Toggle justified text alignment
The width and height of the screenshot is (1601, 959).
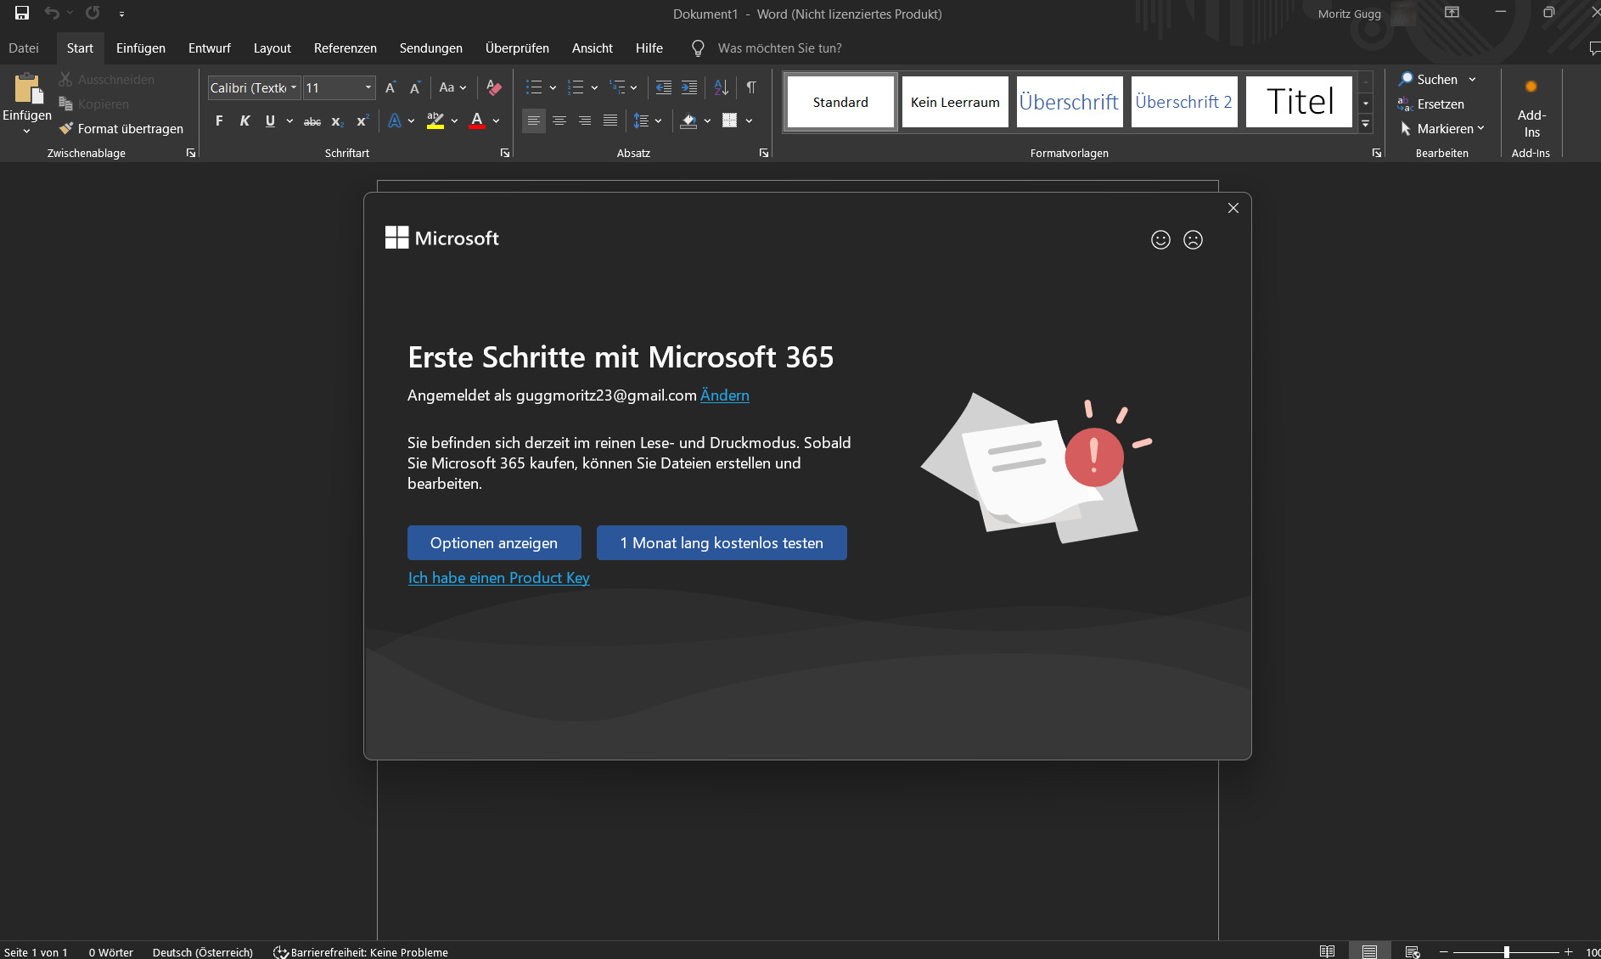click(x=610, y=121)
